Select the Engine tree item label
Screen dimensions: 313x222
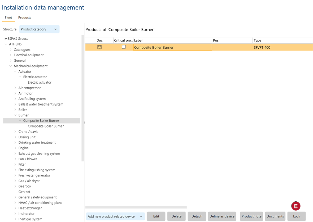[23, 148]
